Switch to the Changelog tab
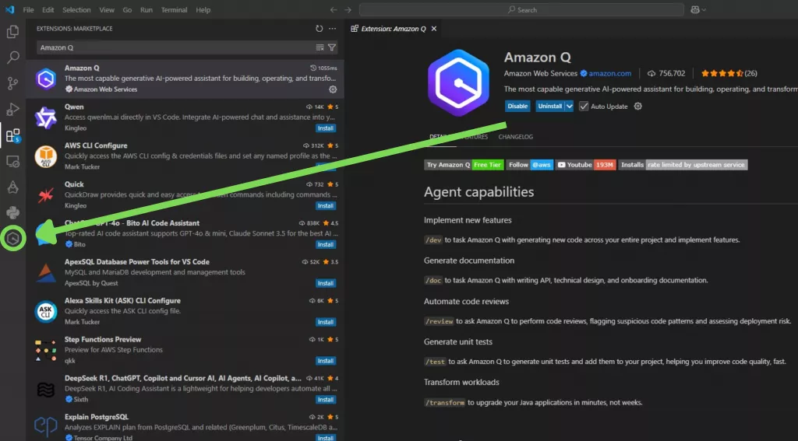 [515, 137]
